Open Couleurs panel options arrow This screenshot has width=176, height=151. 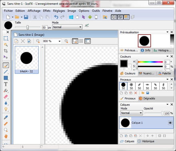click(168, 56)
